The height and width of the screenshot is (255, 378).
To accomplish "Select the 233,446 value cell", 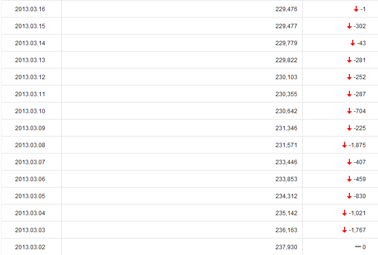I will click(x=286, y=162).
